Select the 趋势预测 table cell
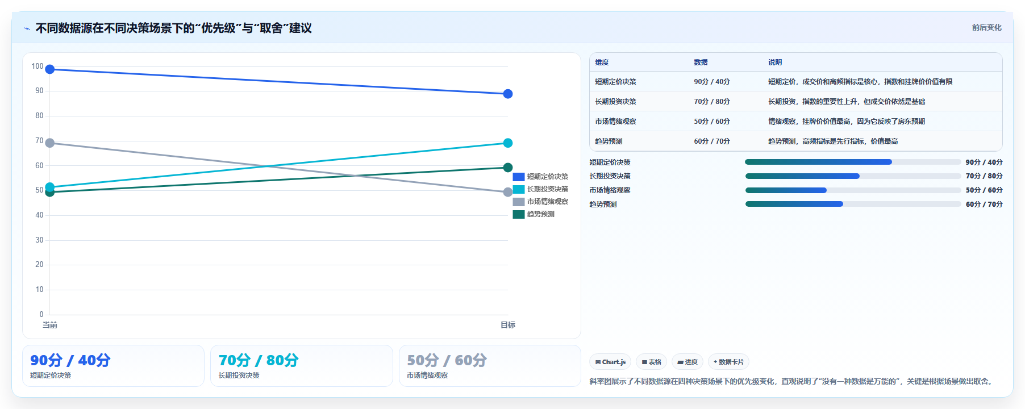This screenshot has height=409, width=1025. tap(609, 141)
